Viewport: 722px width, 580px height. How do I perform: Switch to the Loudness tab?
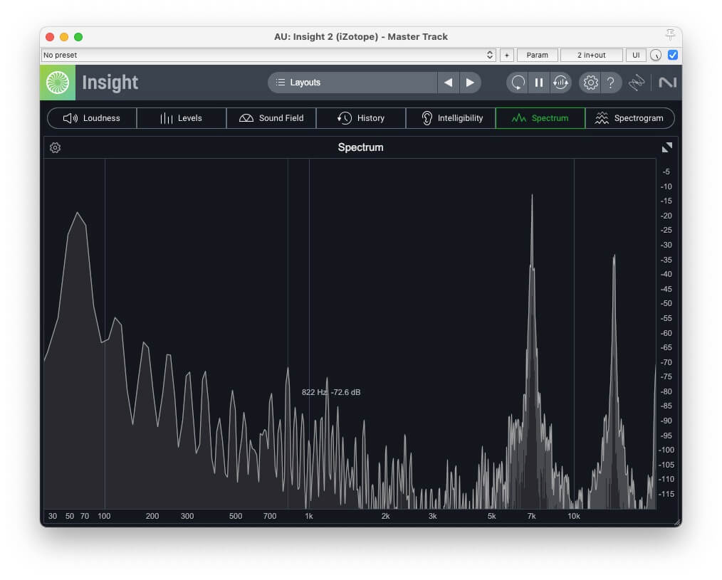click(92, 118)
